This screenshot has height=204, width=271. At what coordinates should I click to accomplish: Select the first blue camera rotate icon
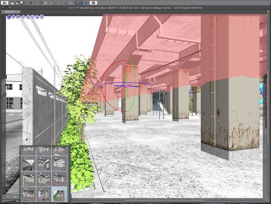pyautogui.click(x=9, y=17)
